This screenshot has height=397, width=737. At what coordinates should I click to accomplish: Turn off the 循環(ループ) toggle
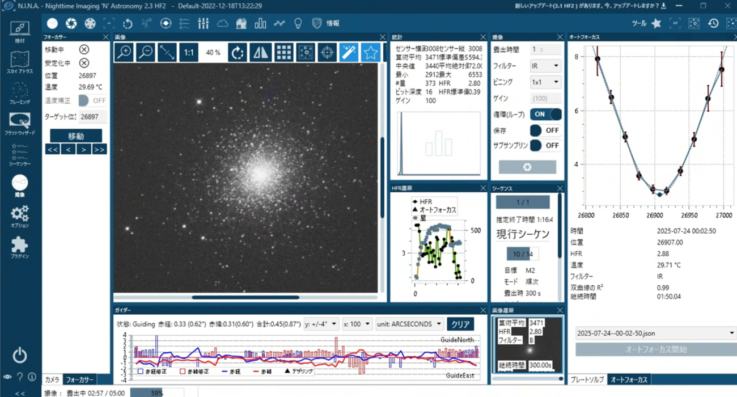point(545,114)
